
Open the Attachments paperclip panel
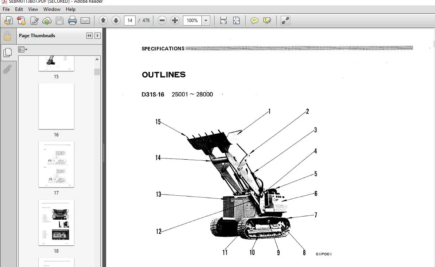pos(7,69)
